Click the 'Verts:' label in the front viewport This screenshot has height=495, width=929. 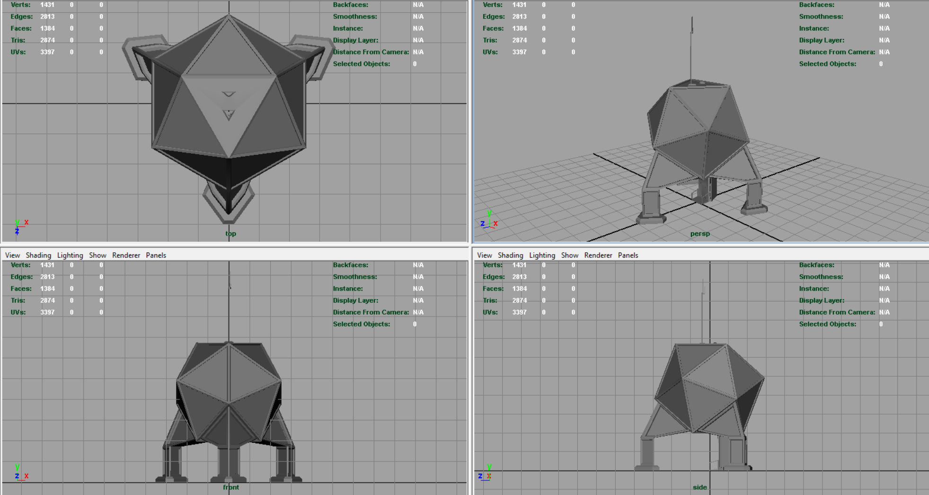click(20, 265)
